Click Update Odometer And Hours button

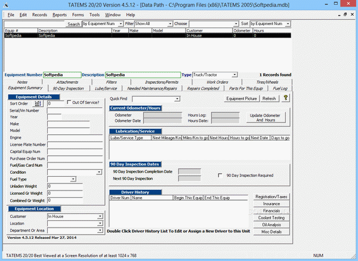click(266, 118)
